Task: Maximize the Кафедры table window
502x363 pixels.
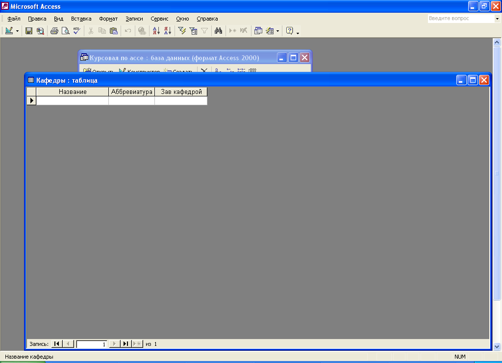Action: pyautogui.click(x=473, y=80)
